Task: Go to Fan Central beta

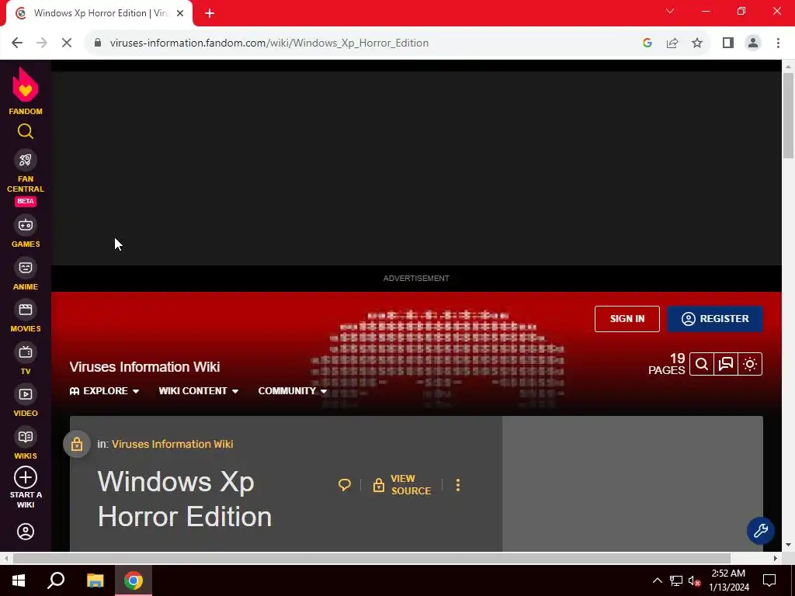Action: 26,178
